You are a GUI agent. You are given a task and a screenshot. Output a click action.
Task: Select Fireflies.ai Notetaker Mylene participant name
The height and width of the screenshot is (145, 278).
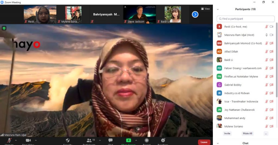[x=241, y=76]
